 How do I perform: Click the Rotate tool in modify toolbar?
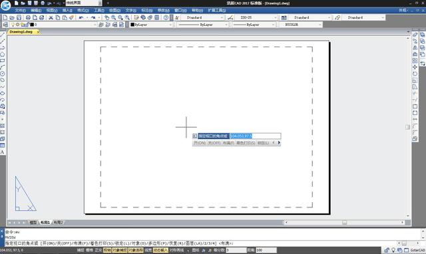click(415, 74)
